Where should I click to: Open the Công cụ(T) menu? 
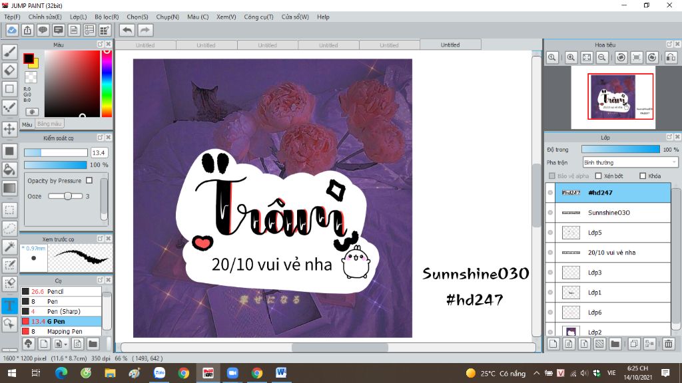(258, 17)
